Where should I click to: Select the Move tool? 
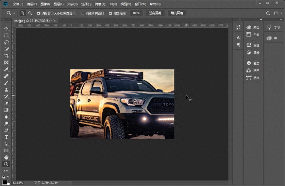pos(6,29)
